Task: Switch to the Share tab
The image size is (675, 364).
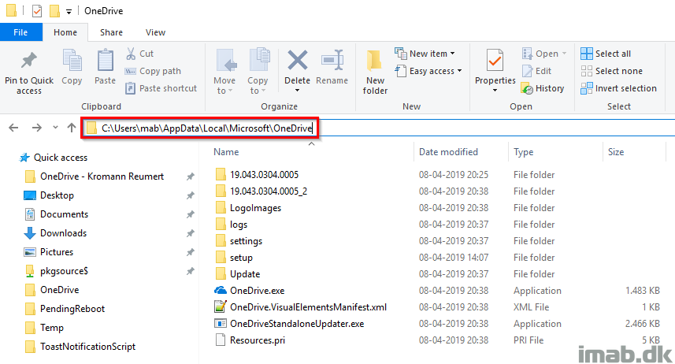Action: pyautogui.click(x=112, y=32)
